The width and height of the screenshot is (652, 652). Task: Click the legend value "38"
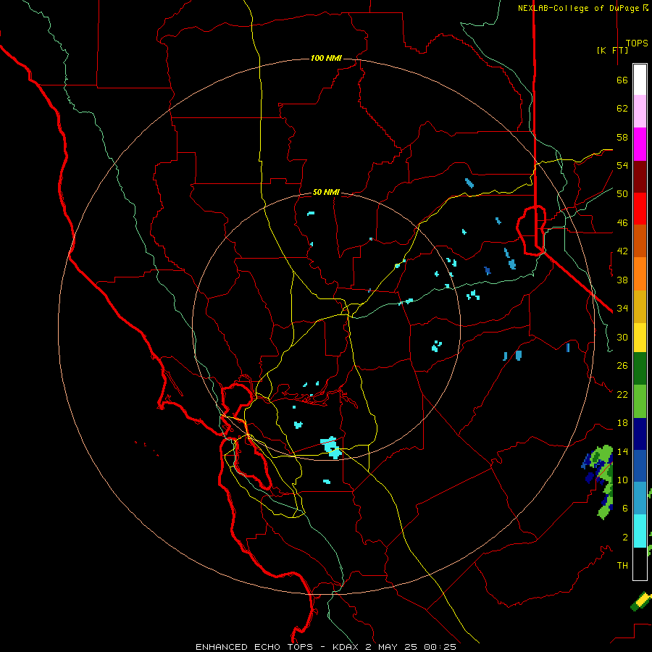tap(622, 280)
